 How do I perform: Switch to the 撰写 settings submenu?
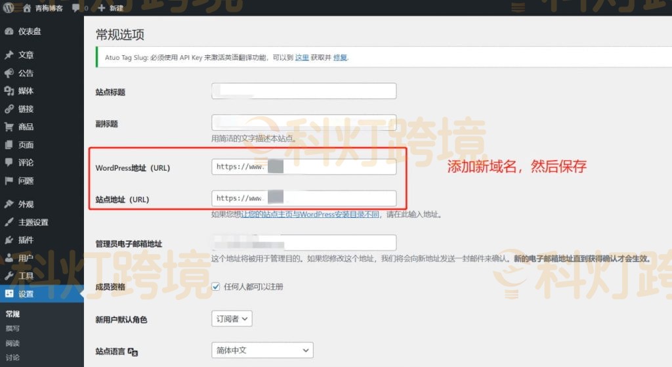(x=12, y=327)
